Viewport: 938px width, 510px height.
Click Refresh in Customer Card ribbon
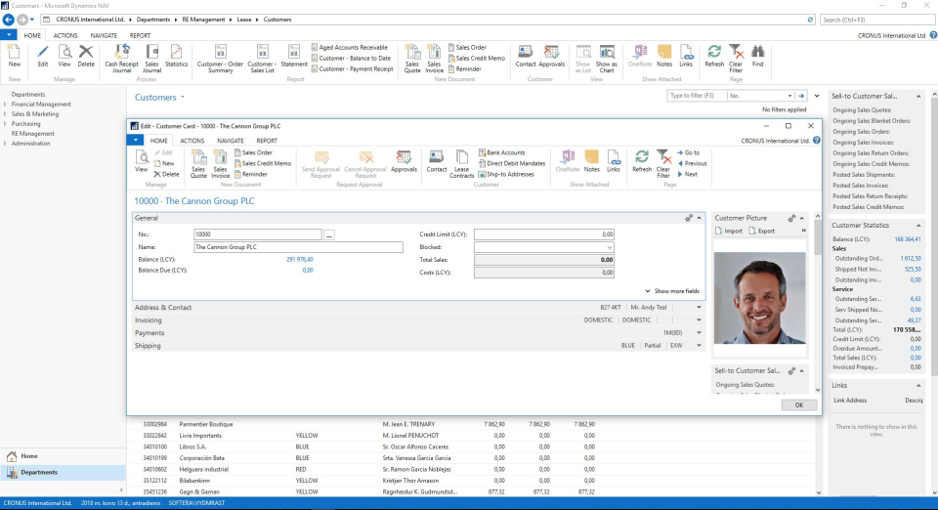point(642,161)
